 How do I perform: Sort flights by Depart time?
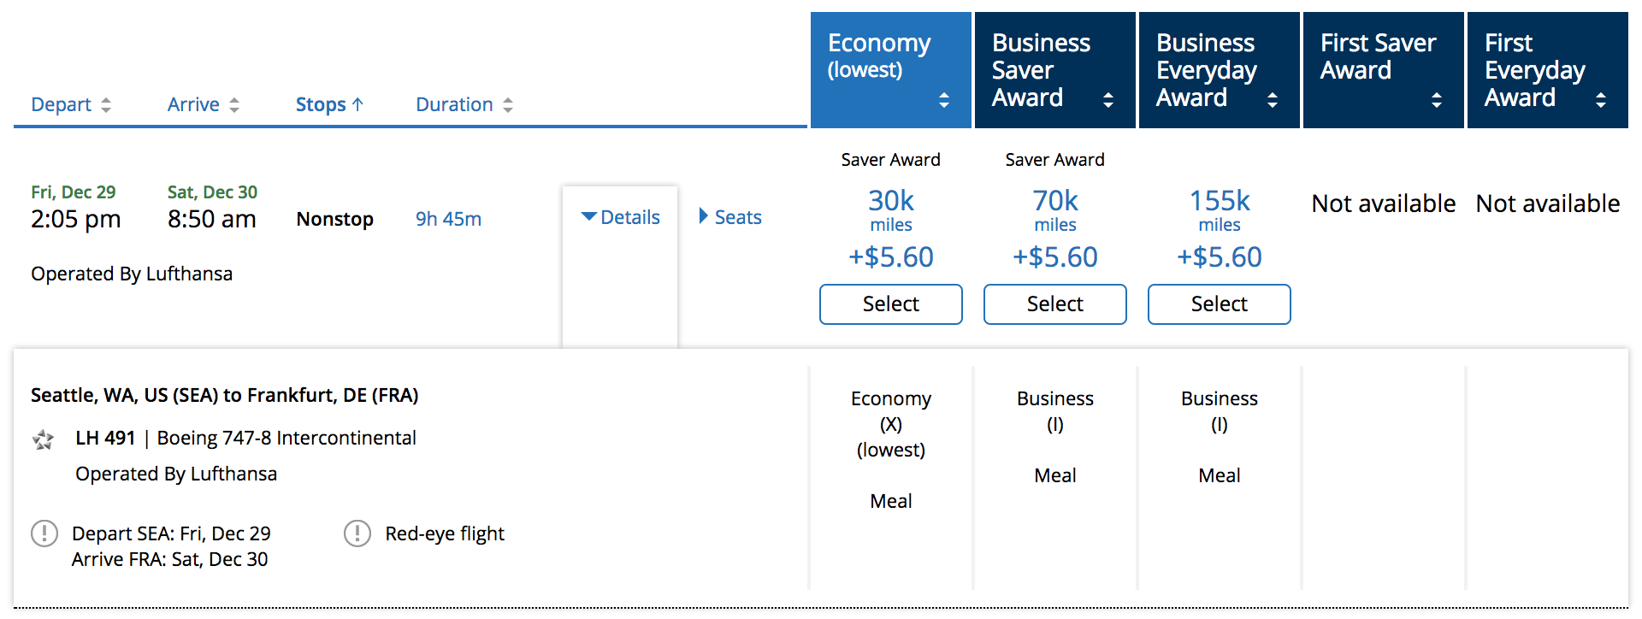61,104
